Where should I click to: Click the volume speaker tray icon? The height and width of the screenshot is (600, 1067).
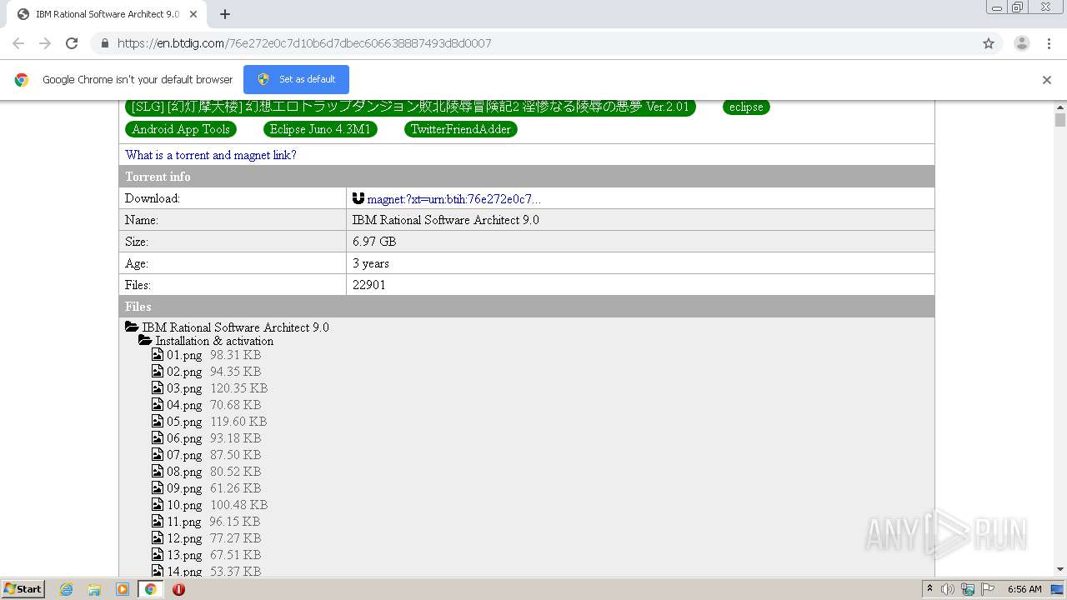coord(948,589)
